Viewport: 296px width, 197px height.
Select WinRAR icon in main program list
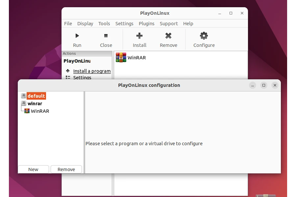point(121,57)
